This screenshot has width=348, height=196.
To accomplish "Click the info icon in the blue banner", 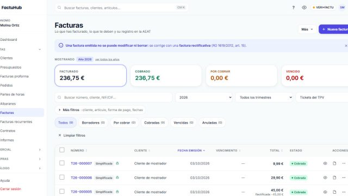I will coord(61,45).
